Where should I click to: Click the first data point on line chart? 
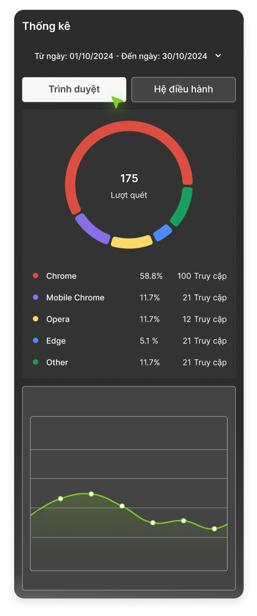tap(60, 498)
